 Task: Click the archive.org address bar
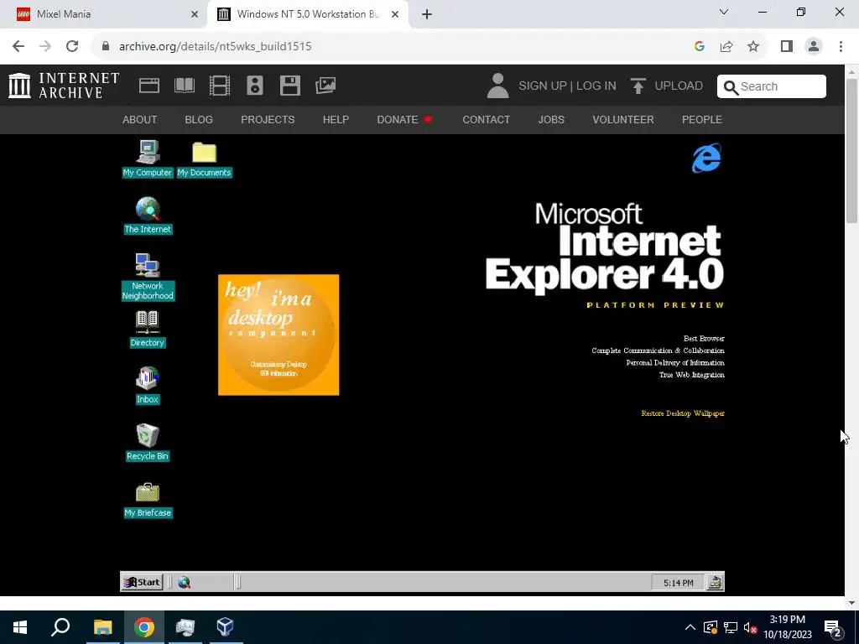pyautogui.click(x=394, y=47)
